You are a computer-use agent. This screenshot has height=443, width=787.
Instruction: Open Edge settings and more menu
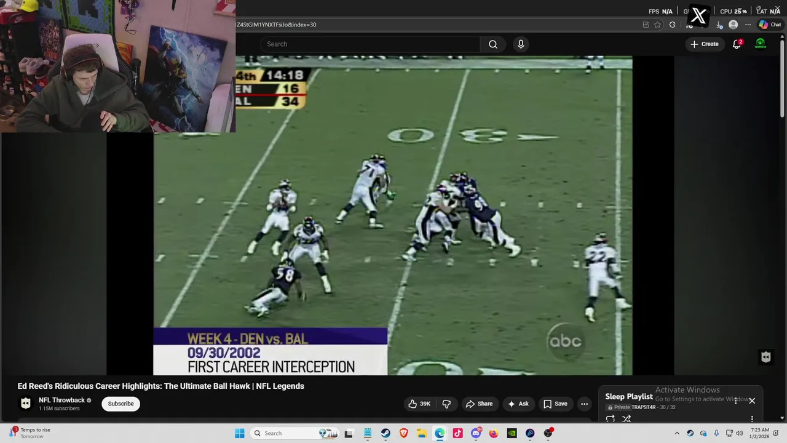(x=748, y=25)
